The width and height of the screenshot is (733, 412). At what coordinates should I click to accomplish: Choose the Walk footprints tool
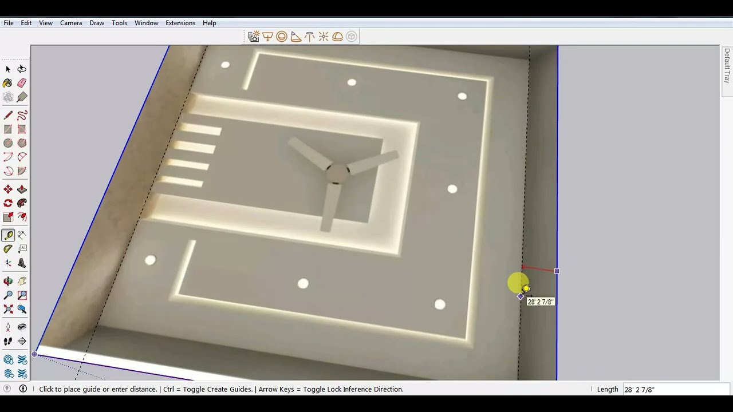(8, 341)
